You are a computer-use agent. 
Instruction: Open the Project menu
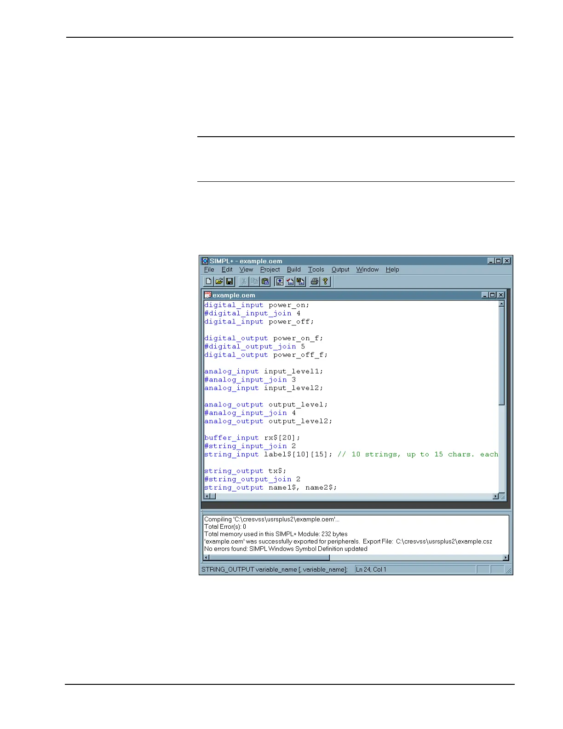pyautogui.click(x=270, y=270)
